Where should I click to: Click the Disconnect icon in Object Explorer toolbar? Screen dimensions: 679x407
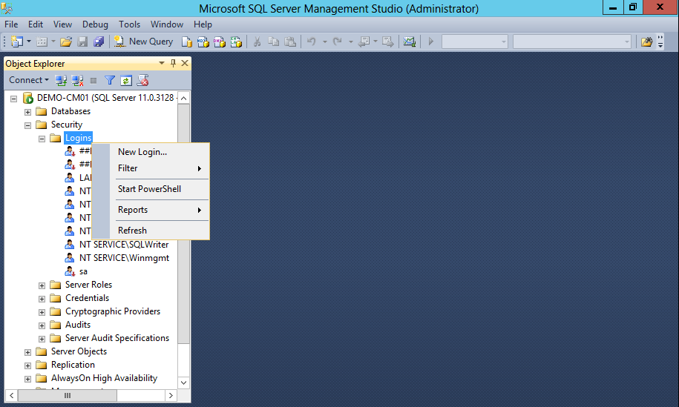76,80
